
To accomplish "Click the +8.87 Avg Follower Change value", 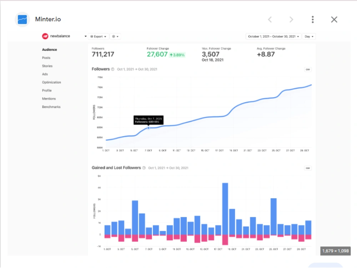I will pos(266,54).
